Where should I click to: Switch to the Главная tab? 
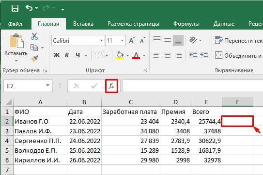pos(48,24)
